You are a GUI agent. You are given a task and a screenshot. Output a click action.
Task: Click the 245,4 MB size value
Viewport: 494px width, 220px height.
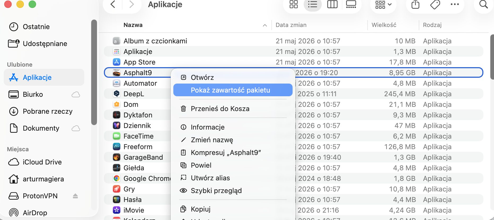(x=400, y=94)
